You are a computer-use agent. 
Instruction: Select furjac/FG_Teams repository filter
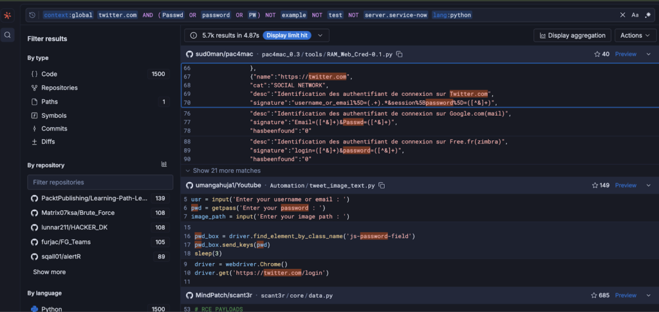(98, 242)
